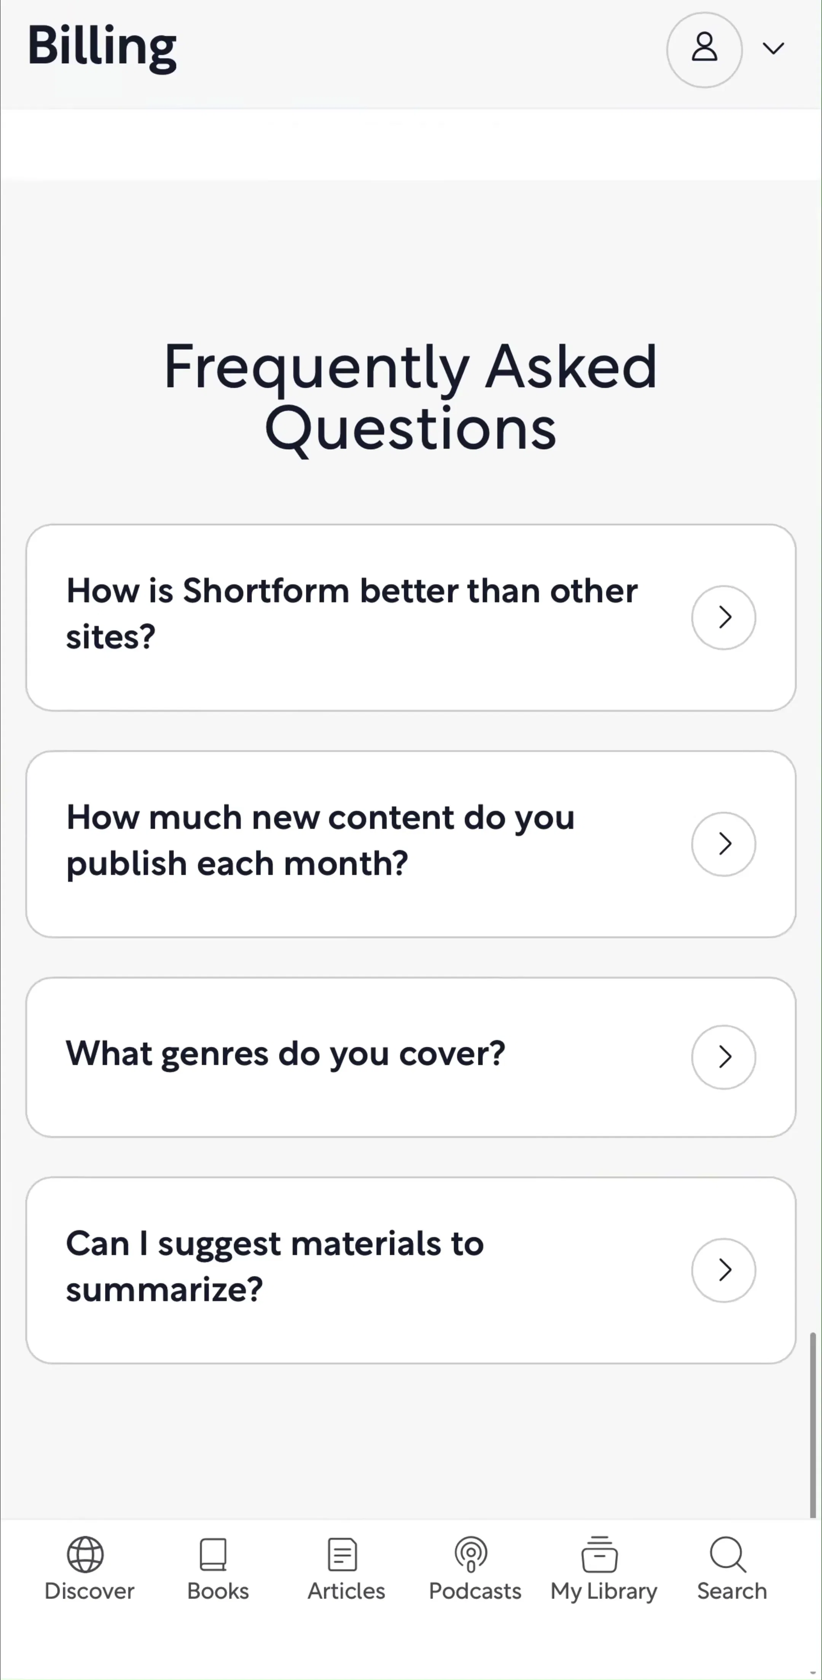The width and height of the screenshot is (822, 1680).
Task: Open the Search magnifier icon
Action: pos(728,1554)
